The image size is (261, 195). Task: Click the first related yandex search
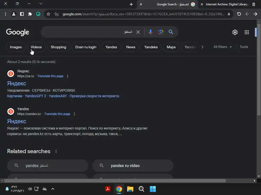pos(47,166)
